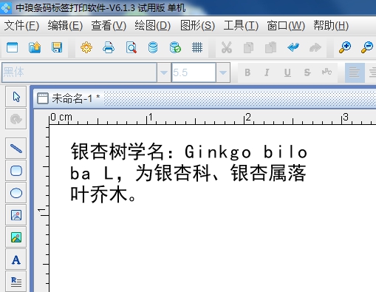The image size is (376, 292).
Task: Select the line drawing tool
Action: (16, 149)
